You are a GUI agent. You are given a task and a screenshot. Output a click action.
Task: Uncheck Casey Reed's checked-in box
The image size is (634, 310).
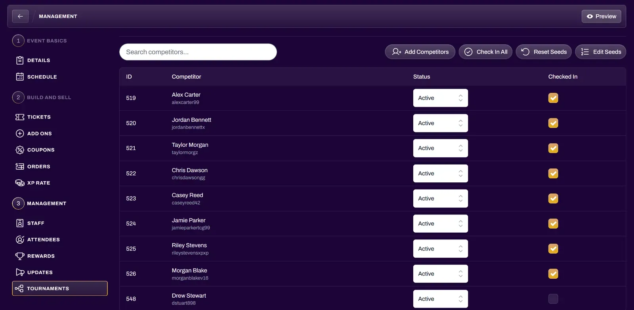[x=553, y=198]
